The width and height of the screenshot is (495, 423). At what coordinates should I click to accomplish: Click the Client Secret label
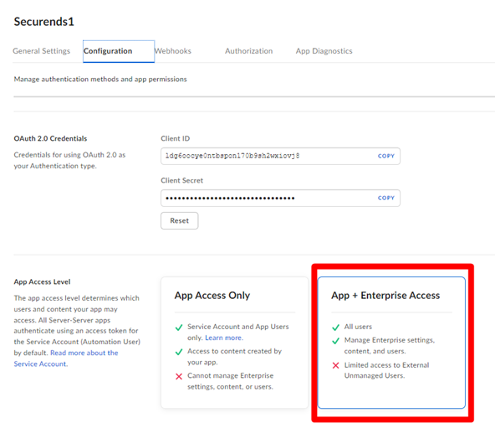[181, 181]
